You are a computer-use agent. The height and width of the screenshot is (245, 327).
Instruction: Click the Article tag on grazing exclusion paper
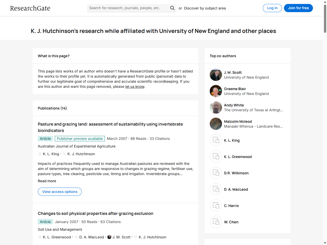tap(45, 222)
